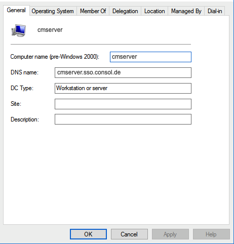Click the Cancel button
The width and height of the screenshot is (234, 244).
(129, 234)
